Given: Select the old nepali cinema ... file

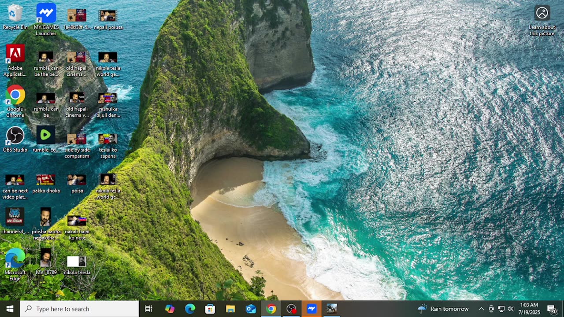Looking at the screenshot, I should (x=77, y=64).
